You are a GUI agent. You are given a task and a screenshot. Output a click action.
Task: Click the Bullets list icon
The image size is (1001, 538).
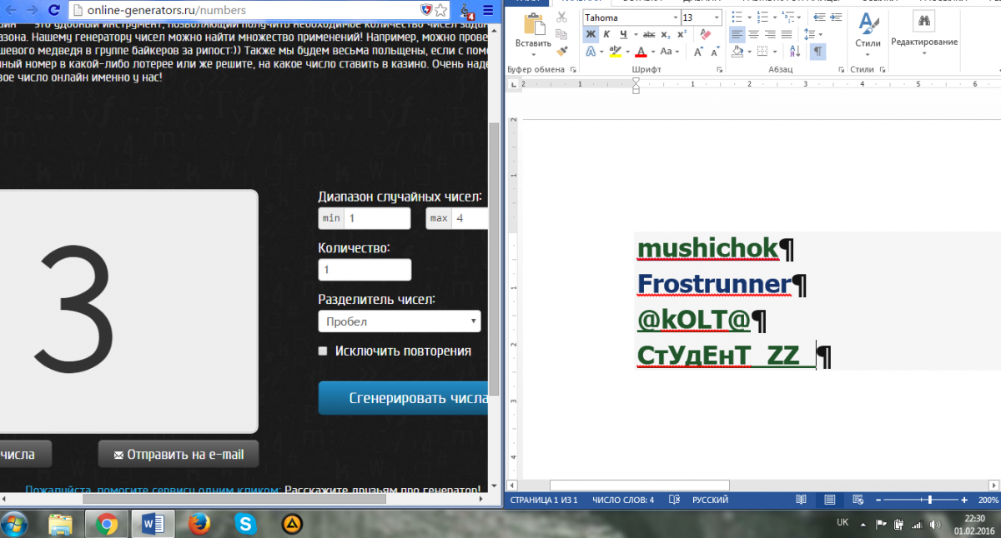click(x=736, y=17)
